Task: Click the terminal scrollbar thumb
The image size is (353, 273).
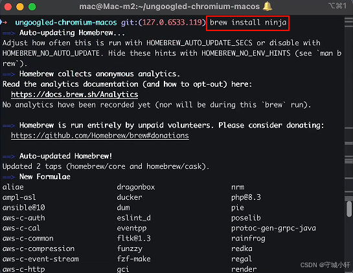Action: click(x=349, y=209)
